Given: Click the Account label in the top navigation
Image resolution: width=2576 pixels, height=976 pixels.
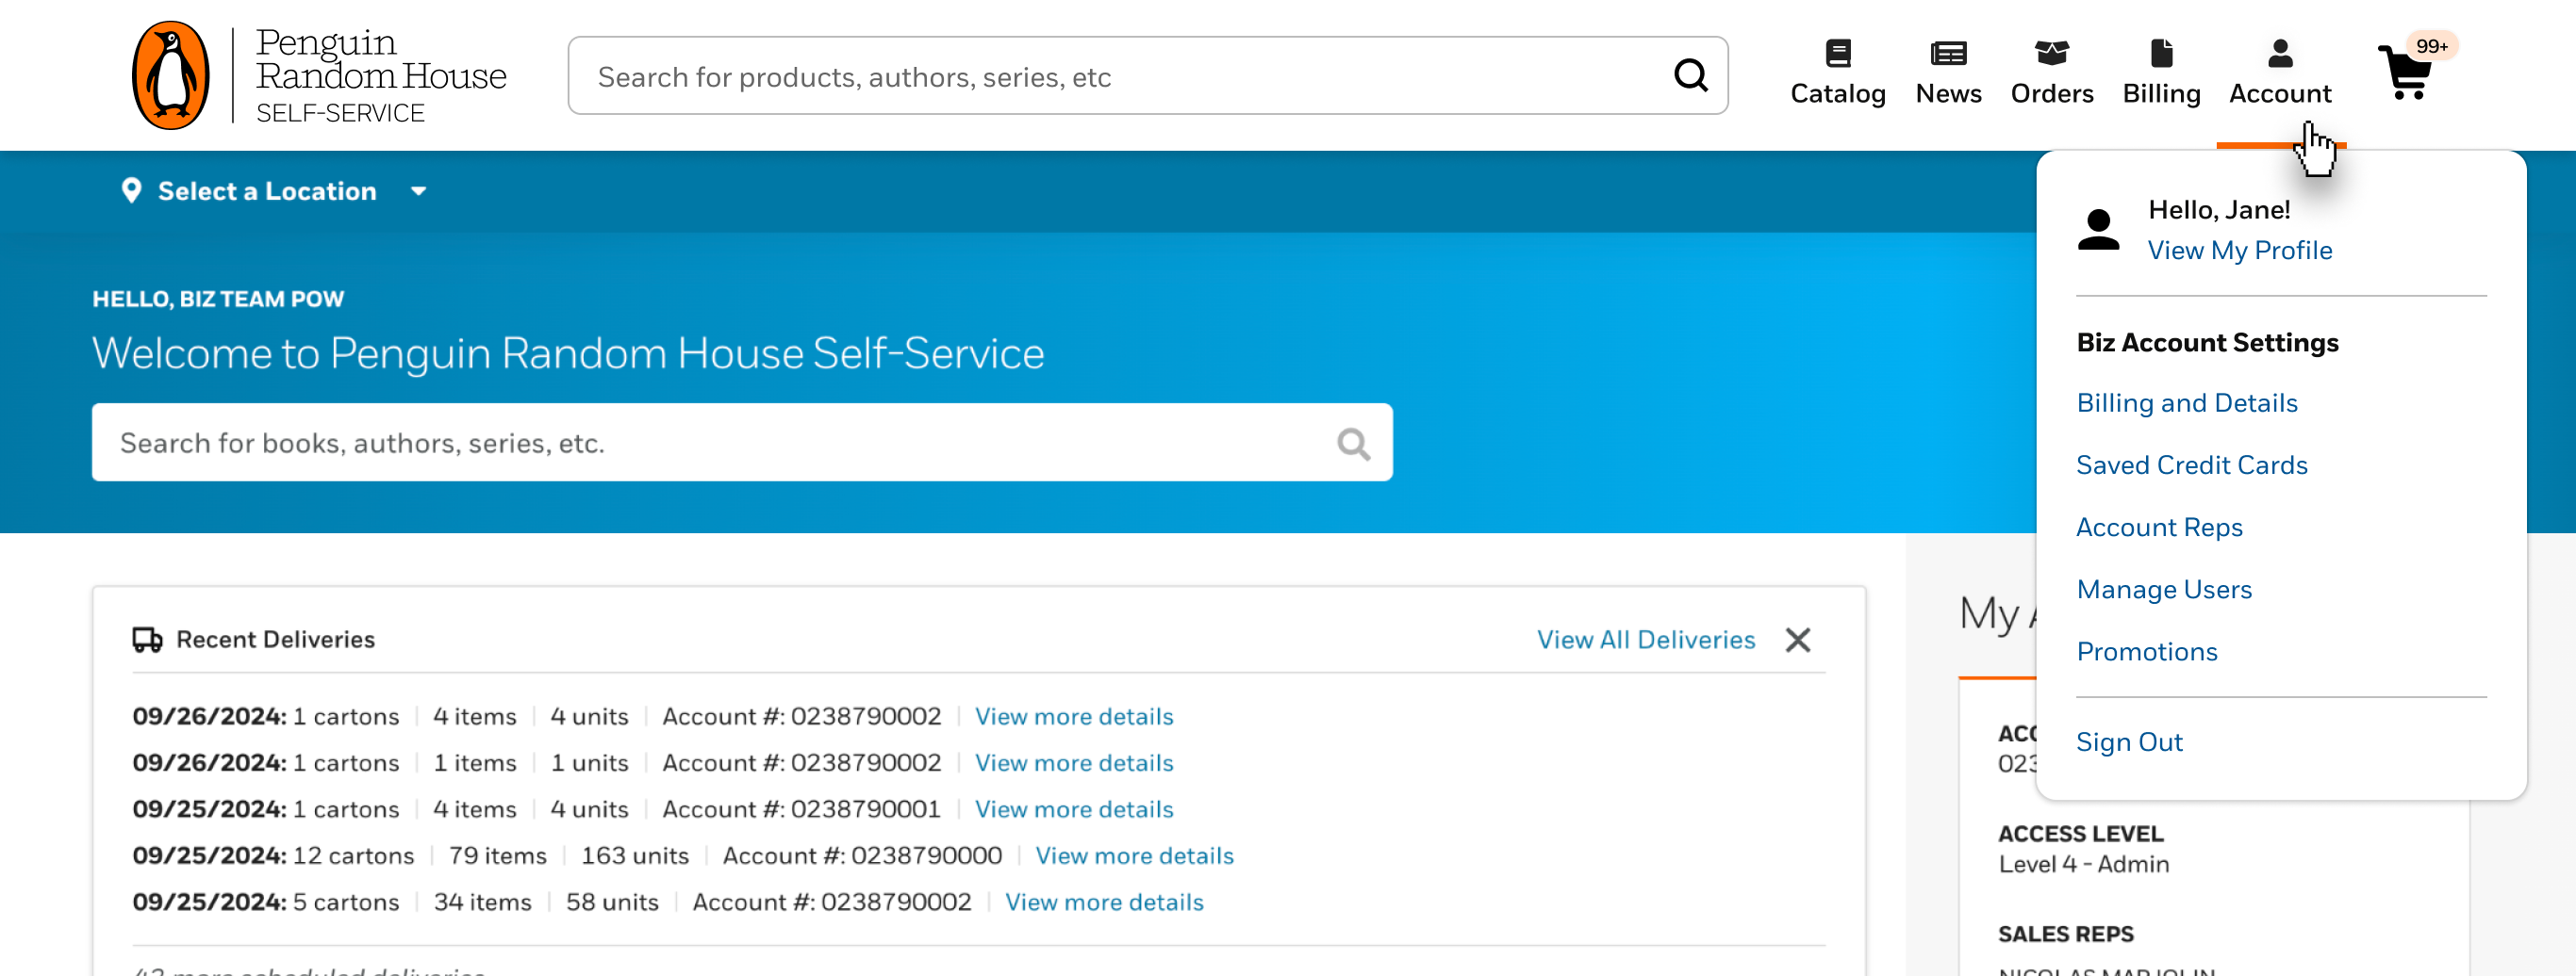Looking at the screenshot, I should 2280,94.
